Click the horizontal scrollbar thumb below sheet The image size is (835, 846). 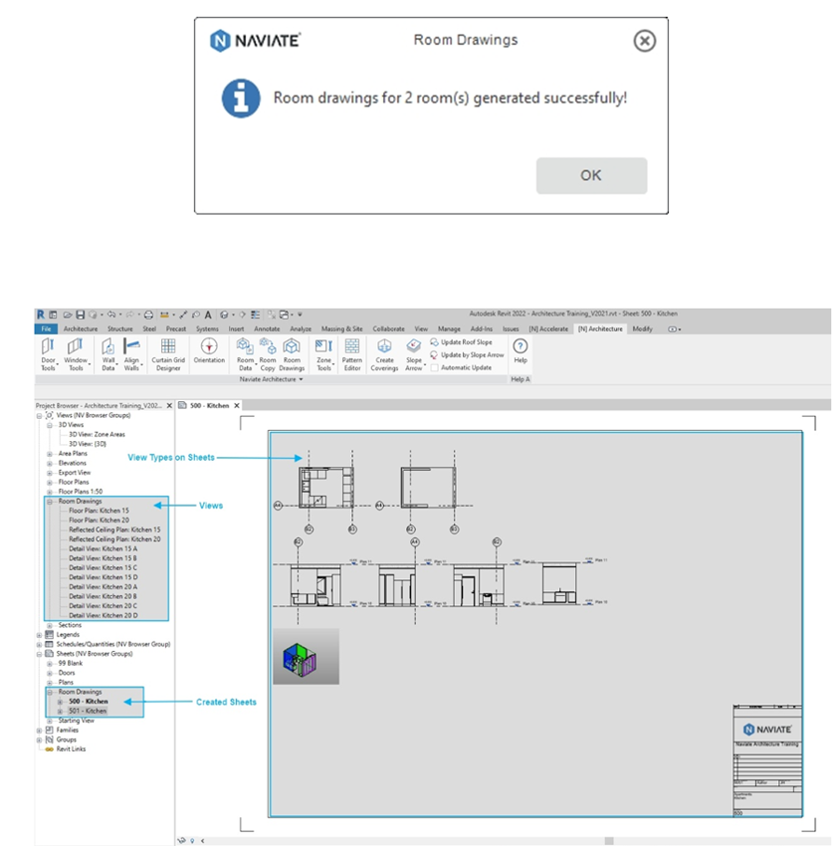tap(609, 841)
